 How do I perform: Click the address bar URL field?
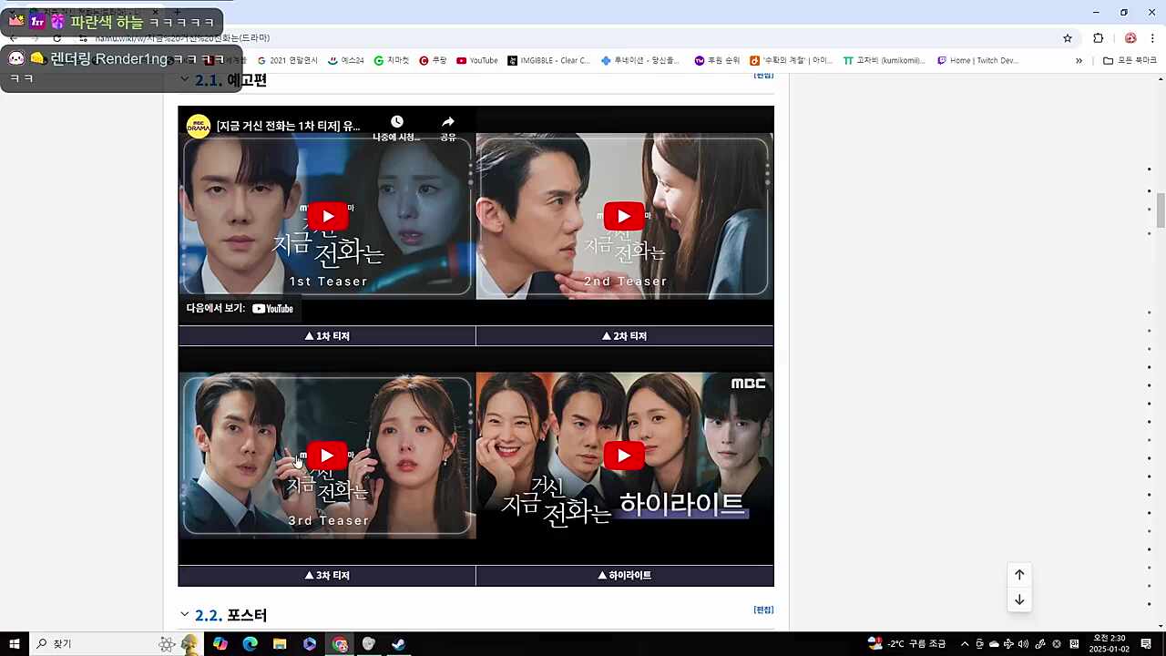click(574, 38)
